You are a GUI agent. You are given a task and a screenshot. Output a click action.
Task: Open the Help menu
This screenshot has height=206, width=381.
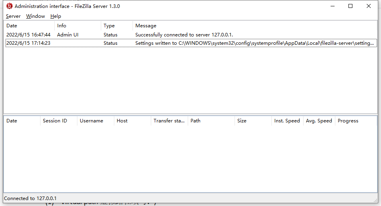pyautogui.click(x=56, y=16)
